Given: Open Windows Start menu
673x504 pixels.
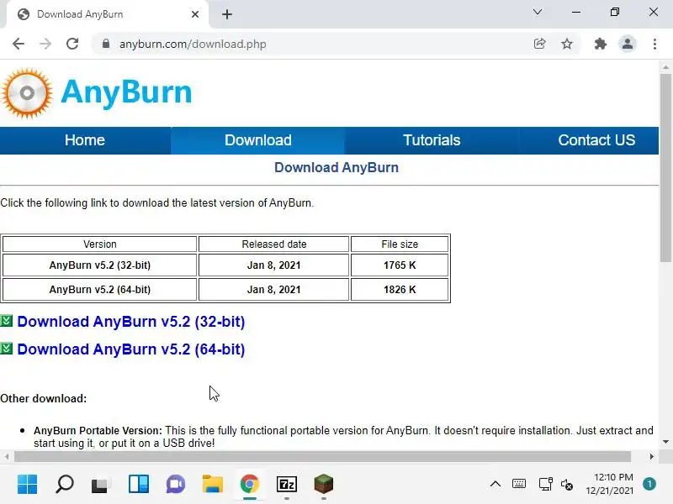Looking at the screenshot, I should coord(28,485).
